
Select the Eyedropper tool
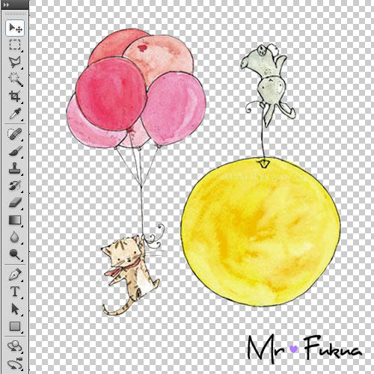[15, 114]
